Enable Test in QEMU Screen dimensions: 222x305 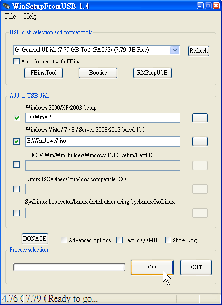tap(119, 240)
